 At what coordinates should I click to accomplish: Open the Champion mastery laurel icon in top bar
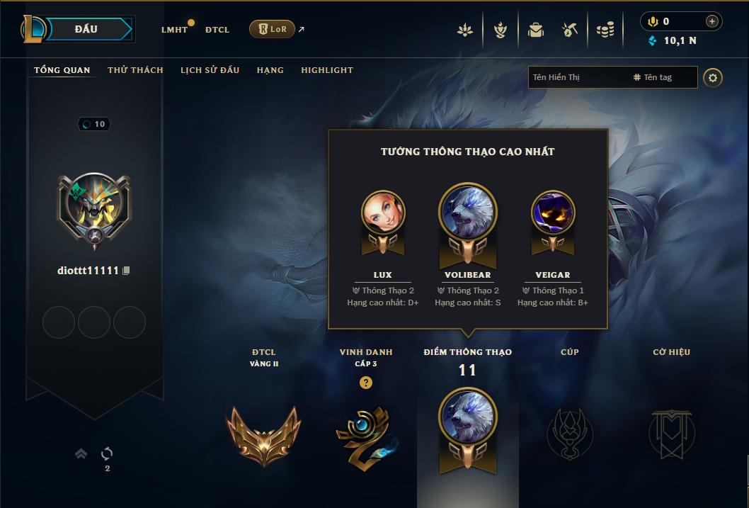500,30
